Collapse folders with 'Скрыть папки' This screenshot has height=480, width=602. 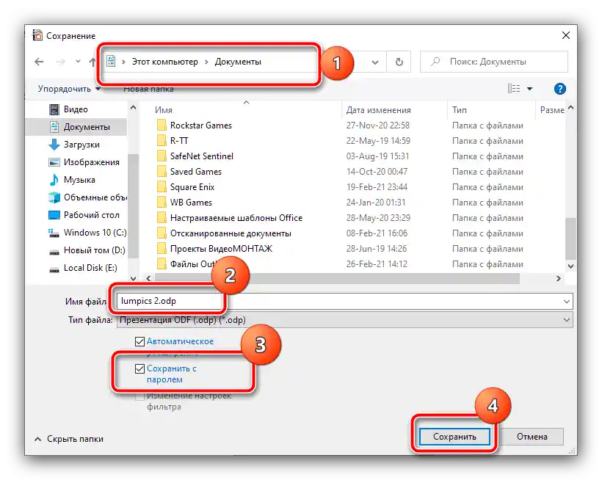point(69,439)
